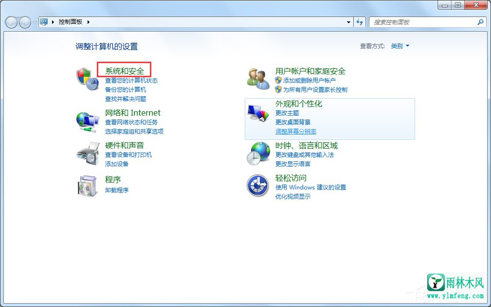Click the 更改桌面背景 link

293,122
